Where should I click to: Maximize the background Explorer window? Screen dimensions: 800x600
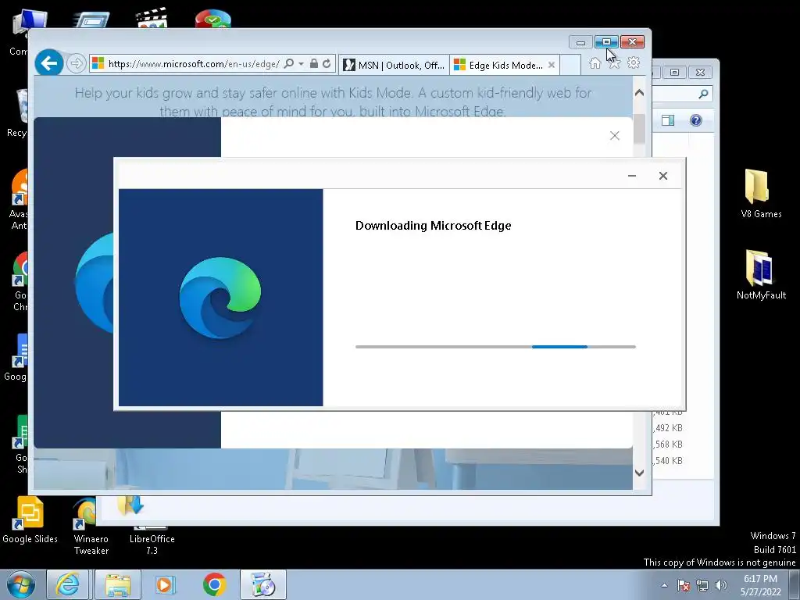click(674, 73)
